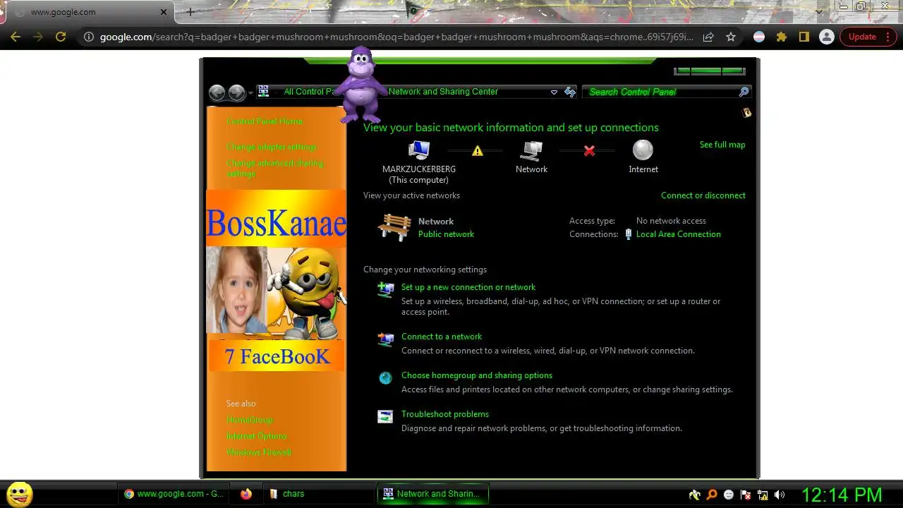Open the 12:14 PM clock

point(842,495)
